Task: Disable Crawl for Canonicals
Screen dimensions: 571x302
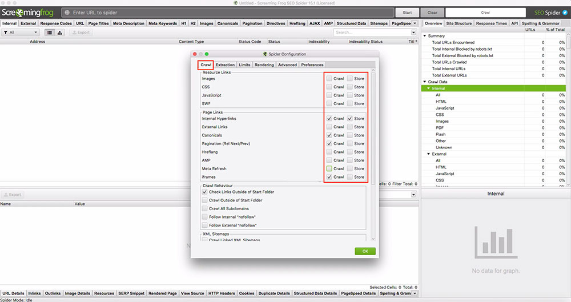Action: pyautogui.click(x=329, y=135)
